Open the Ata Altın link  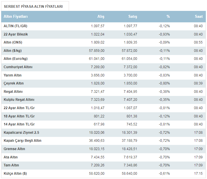tap(11, 157)
